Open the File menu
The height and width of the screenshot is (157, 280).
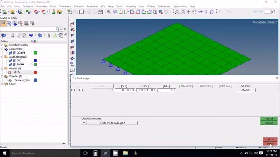(3, 7)
